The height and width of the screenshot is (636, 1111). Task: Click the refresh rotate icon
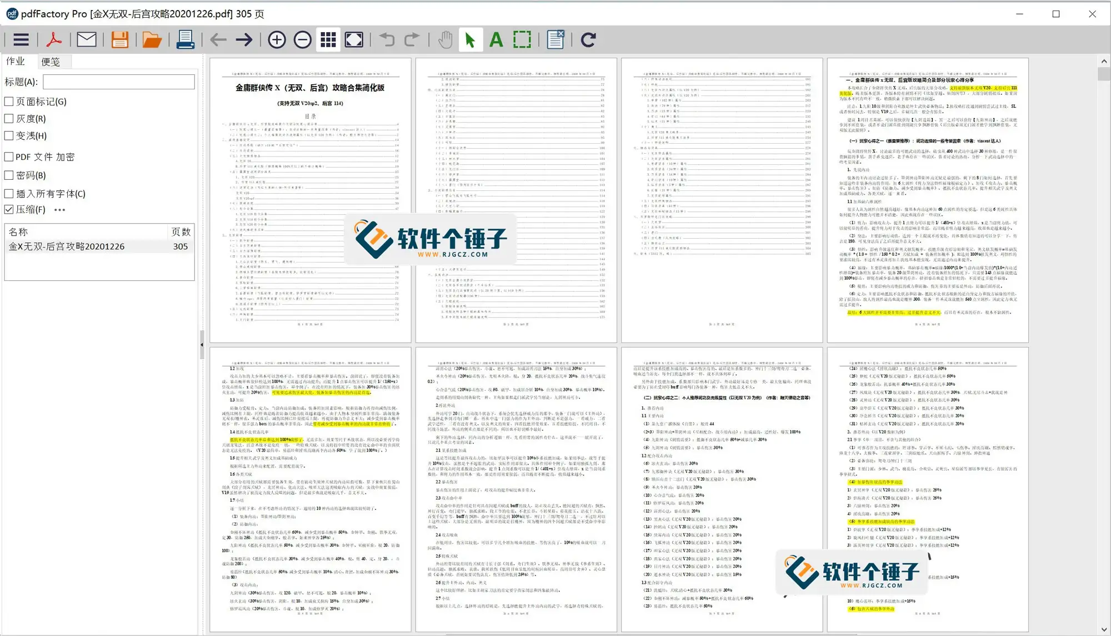tap(588, 40)
